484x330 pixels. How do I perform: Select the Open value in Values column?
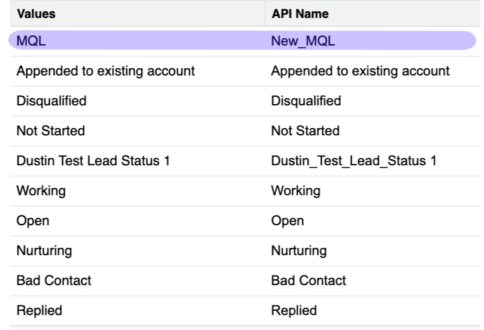tap(33, 220)
